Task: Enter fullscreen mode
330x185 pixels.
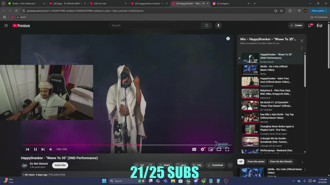Action: (227, 149)
